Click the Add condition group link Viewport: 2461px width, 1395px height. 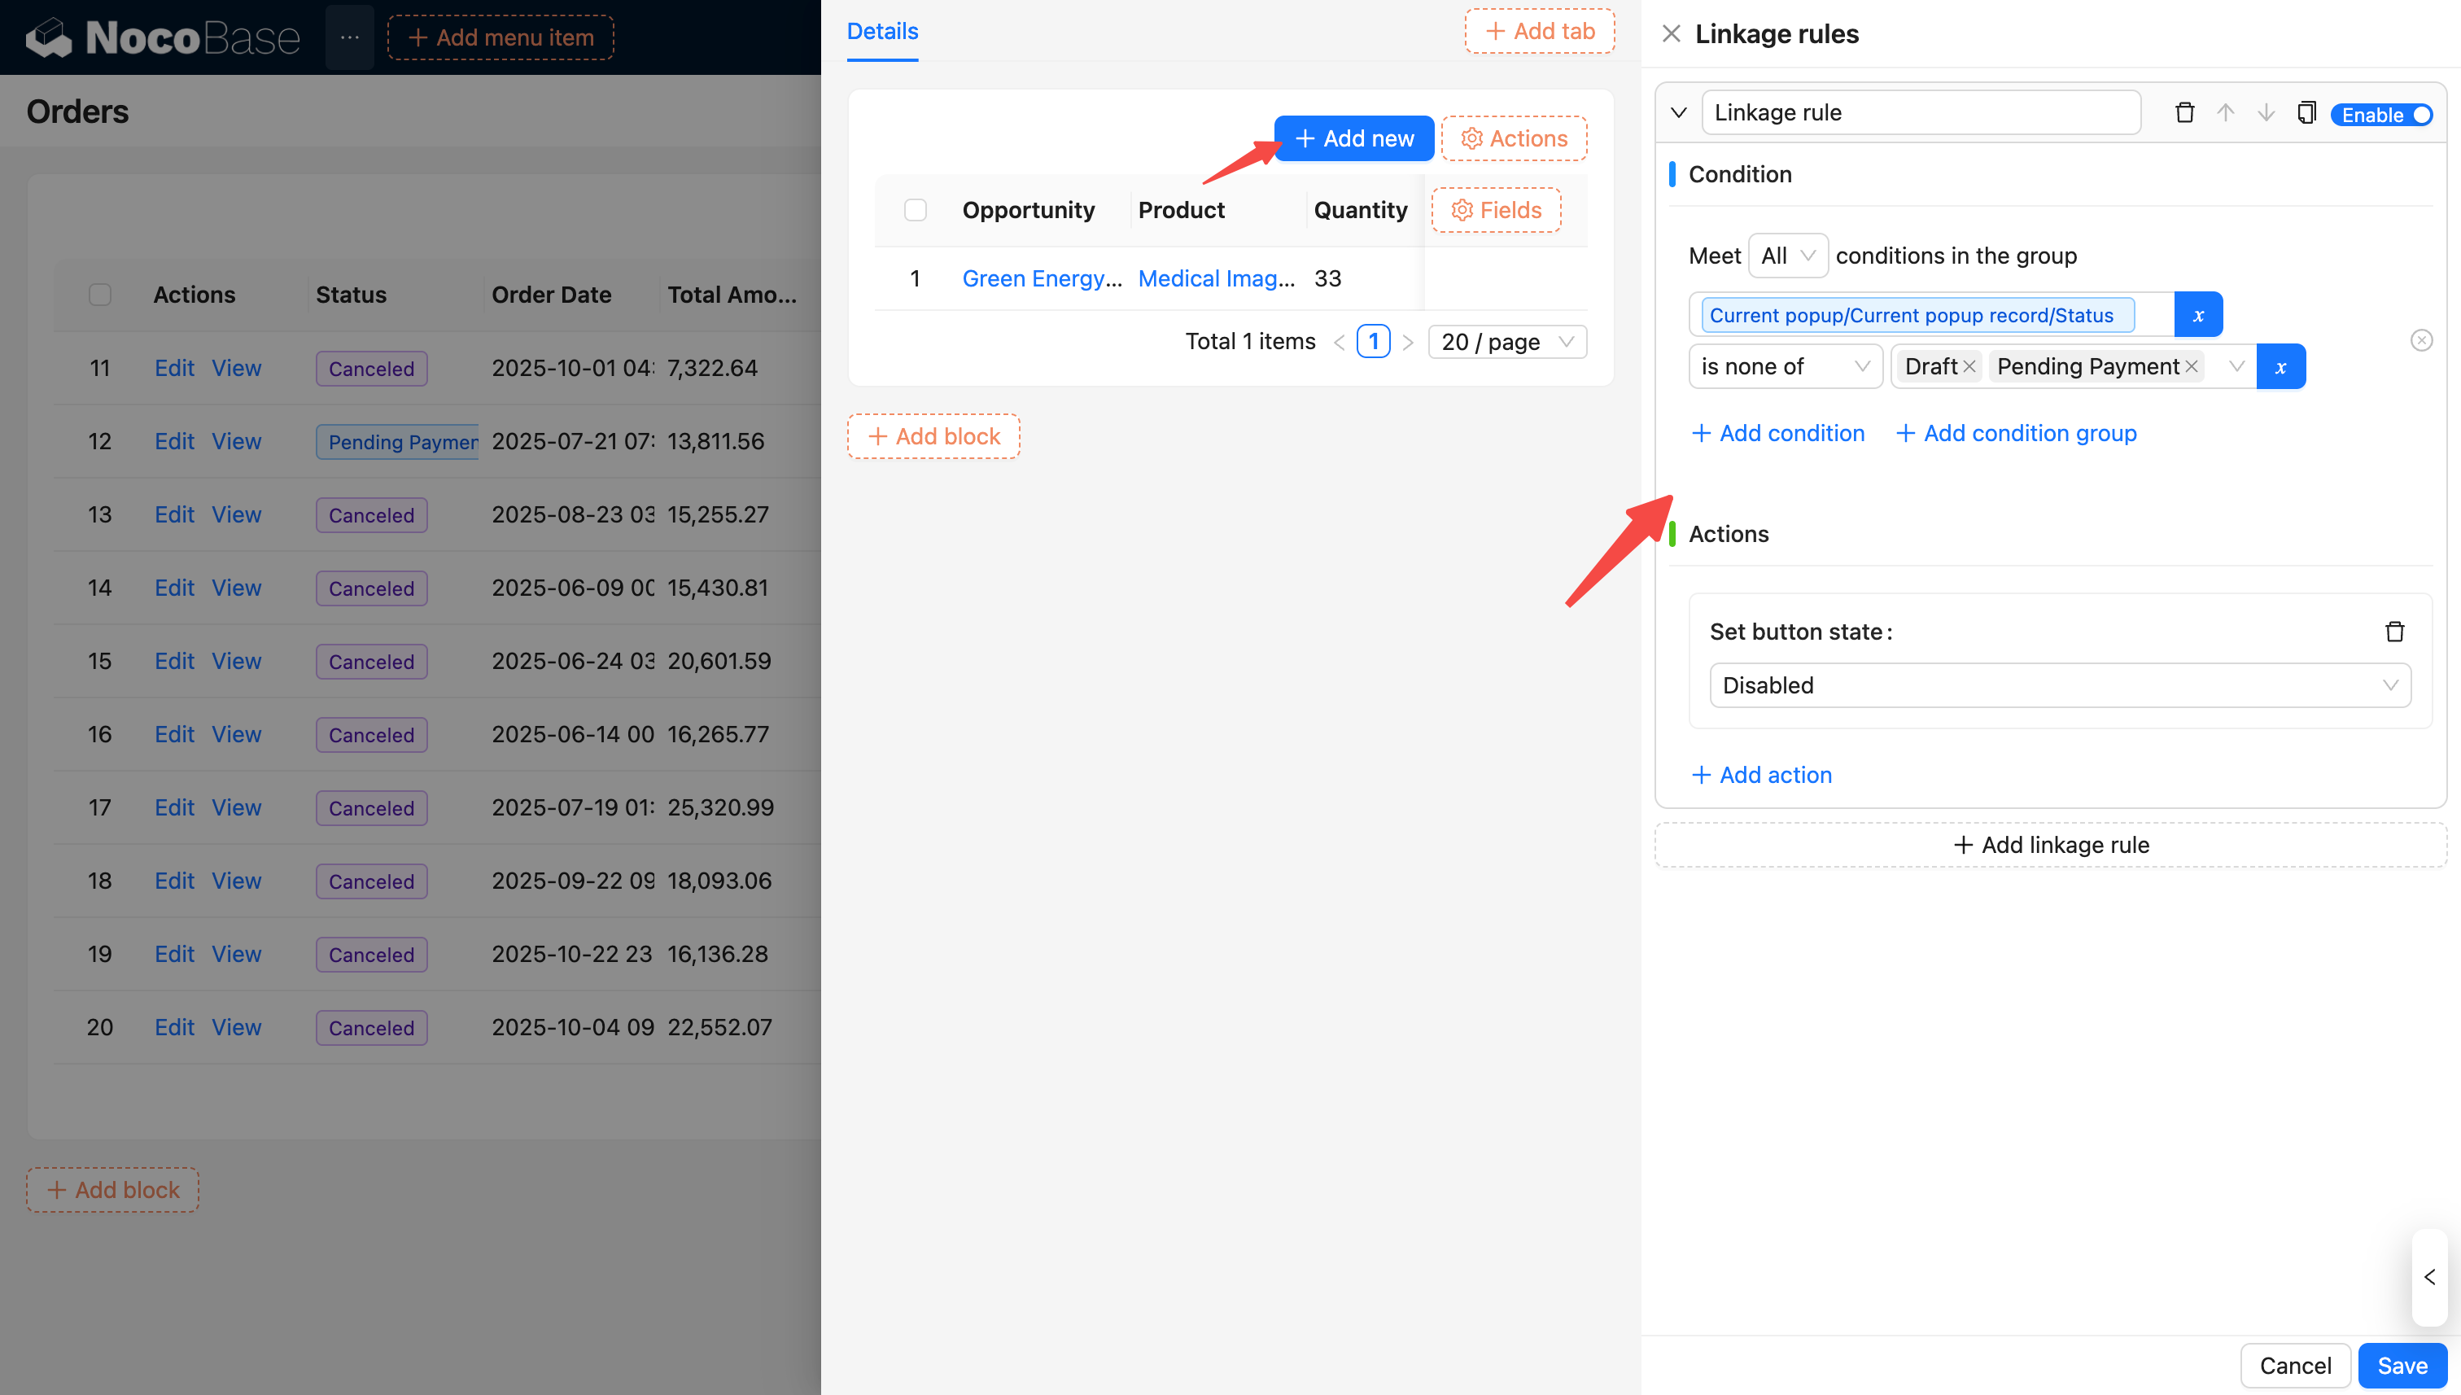click(2016, 433)
